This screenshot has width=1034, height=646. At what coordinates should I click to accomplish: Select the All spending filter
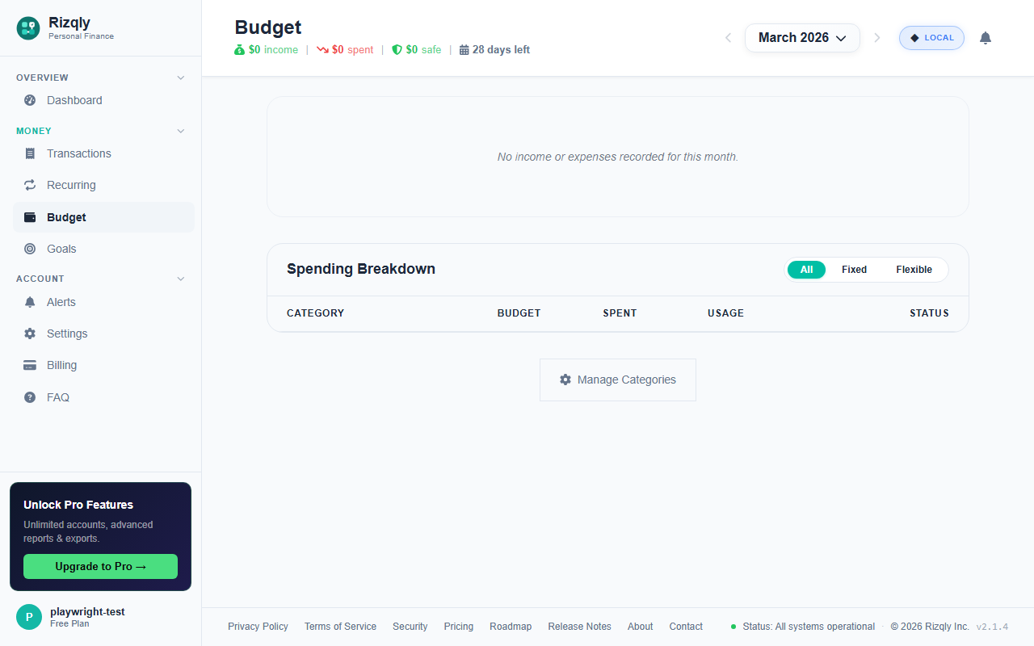tap(806, 269)
